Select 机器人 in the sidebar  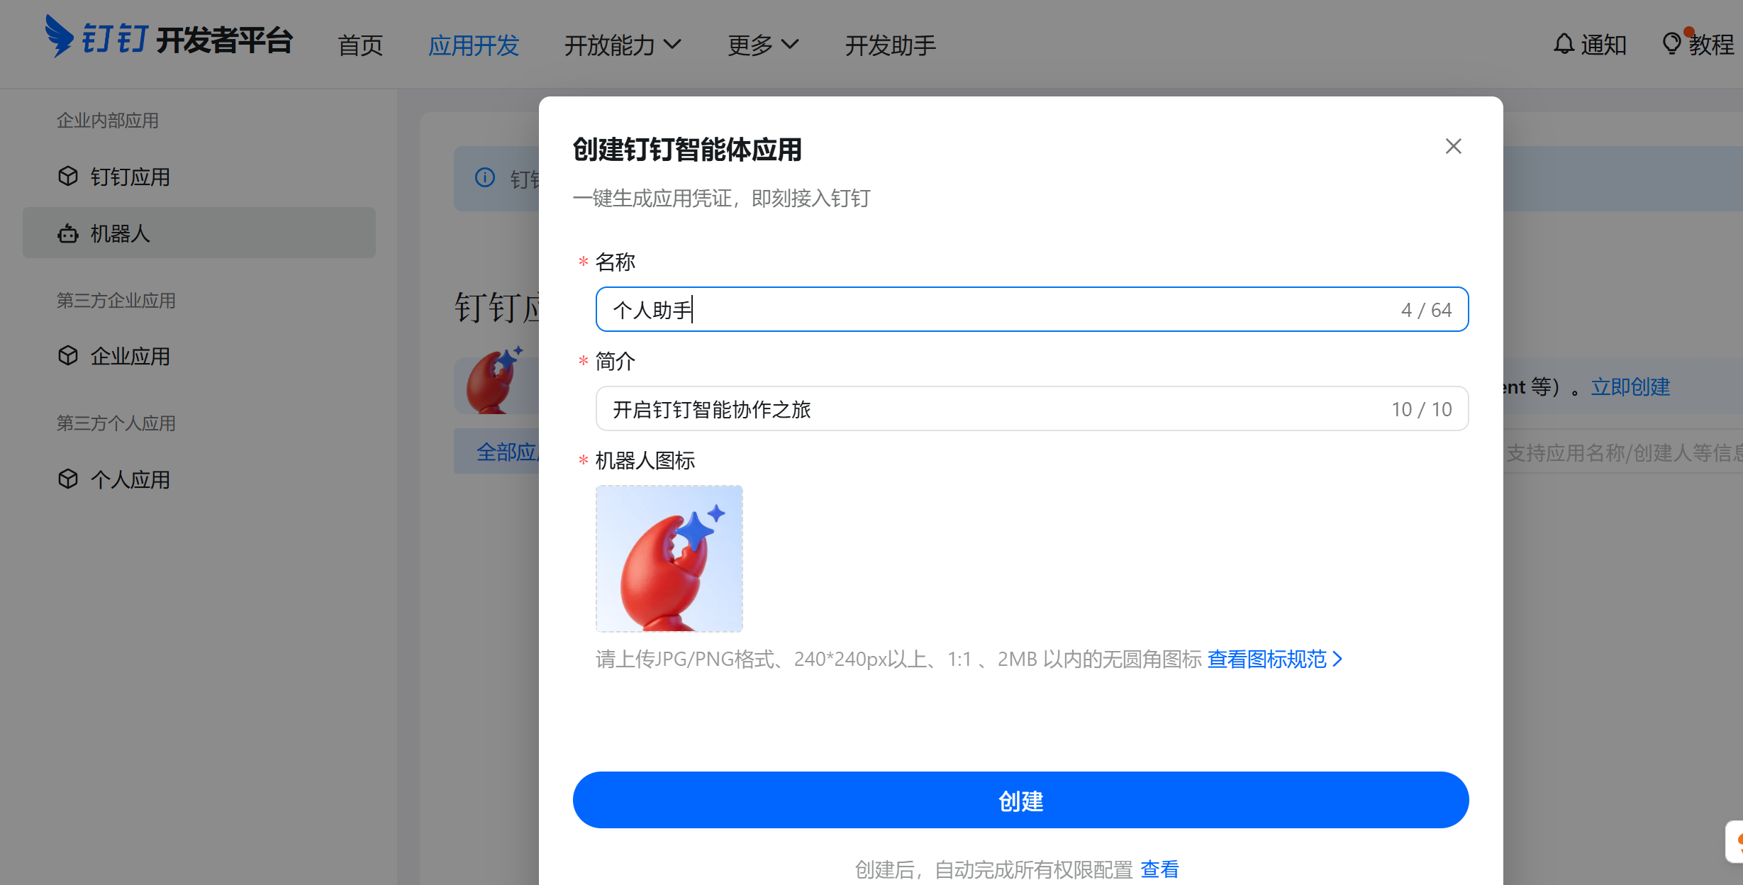click(x=199, y=233)
